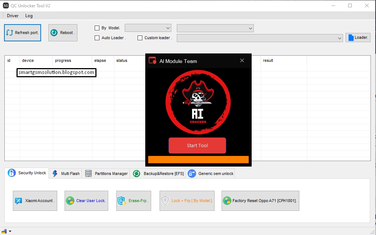376x235 pixels.
Task: Minimize the QC Unlocker Tool window
Action: (333, 5)
